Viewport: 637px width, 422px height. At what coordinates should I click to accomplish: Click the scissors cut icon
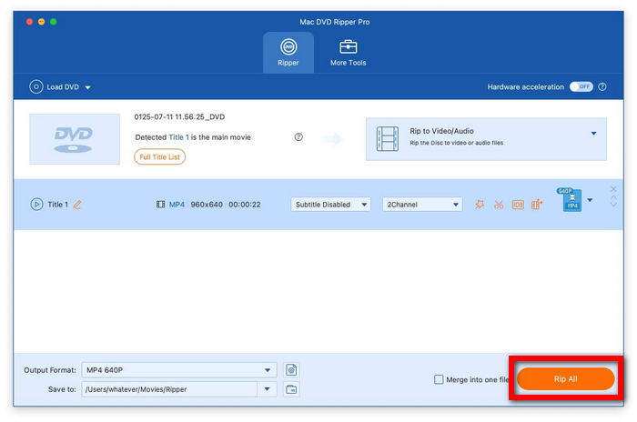click(x=499, y=205)
